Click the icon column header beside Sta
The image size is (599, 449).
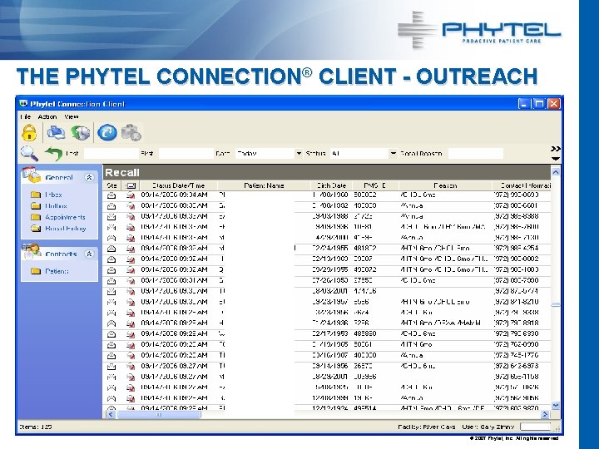tap(131, 185)
